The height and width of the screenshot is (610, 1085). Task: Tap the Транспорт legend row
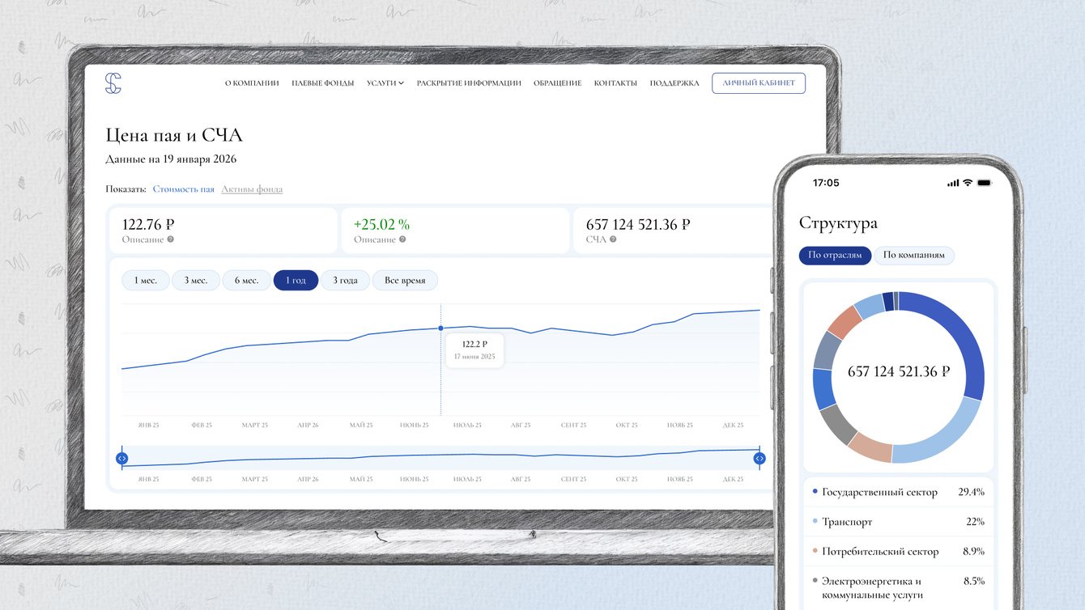pos(898,522)
